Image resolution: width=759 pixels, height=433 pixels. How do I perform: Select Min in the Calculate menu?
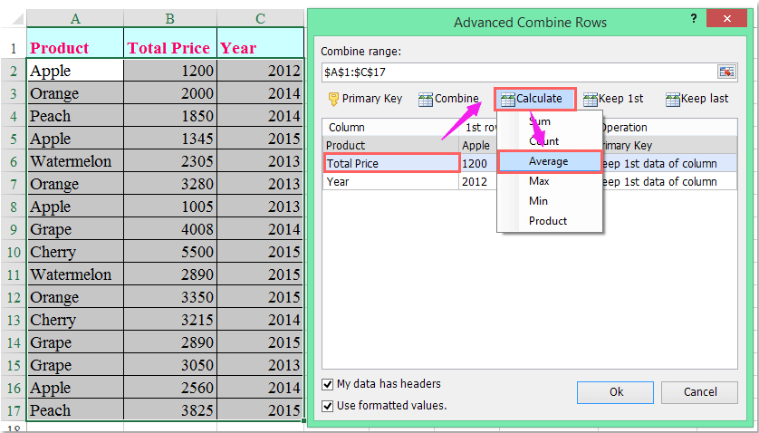(538, 201)
